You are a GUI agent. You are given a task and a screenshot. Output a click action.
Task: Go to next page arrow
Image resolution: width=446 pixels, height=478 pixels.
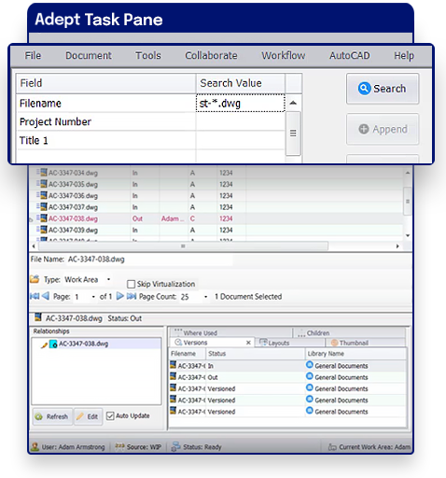tap(119, 296)
